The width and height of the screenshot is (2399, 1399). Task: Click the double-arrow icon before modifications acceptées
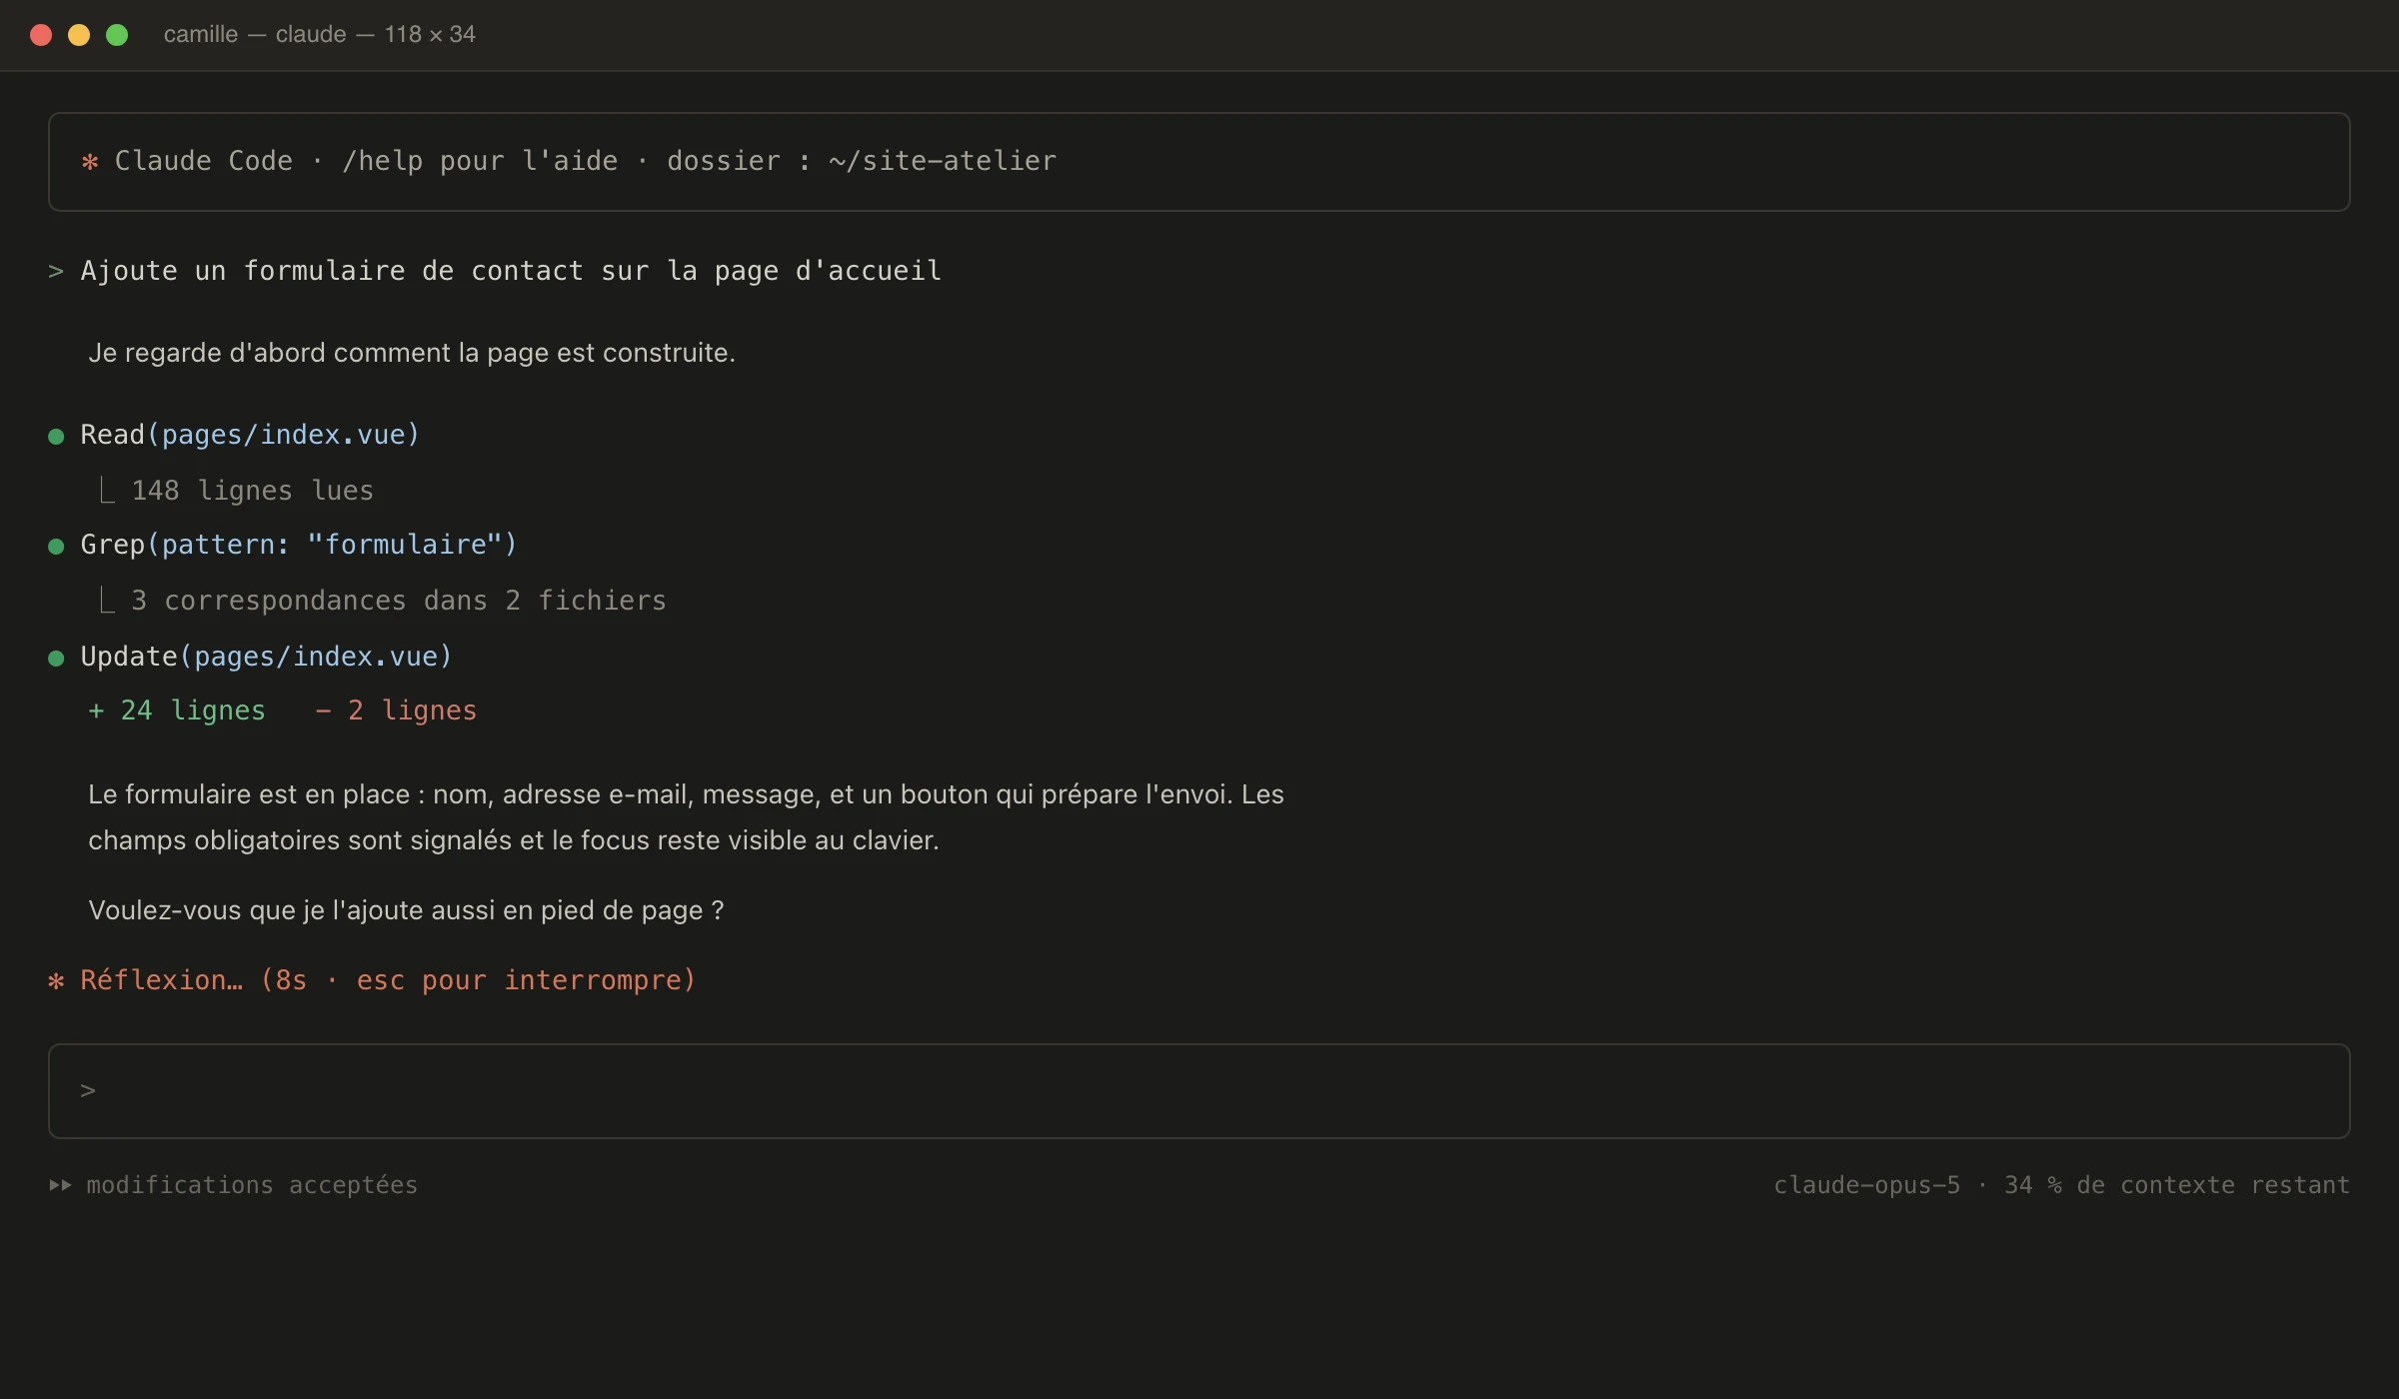(60, 1185)
